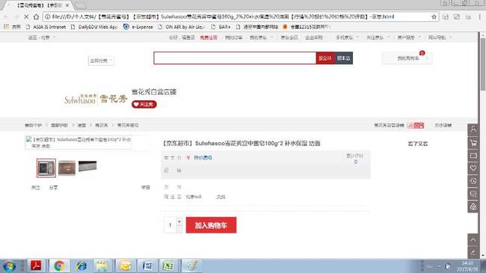Click the last breadcrumb item
486x273 pixels.
pyautogui.click(x=128, y=126)
